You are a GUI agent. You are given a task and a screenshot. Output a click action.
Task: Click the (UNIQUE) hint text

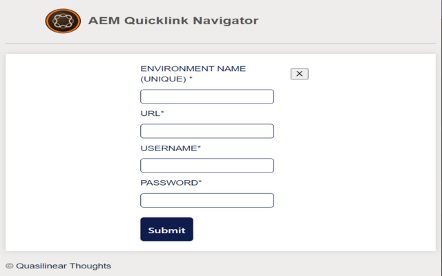(163, 79)
